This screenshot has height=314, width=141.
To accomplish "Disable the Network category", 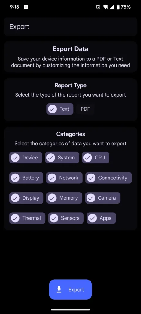I will 64,178.
